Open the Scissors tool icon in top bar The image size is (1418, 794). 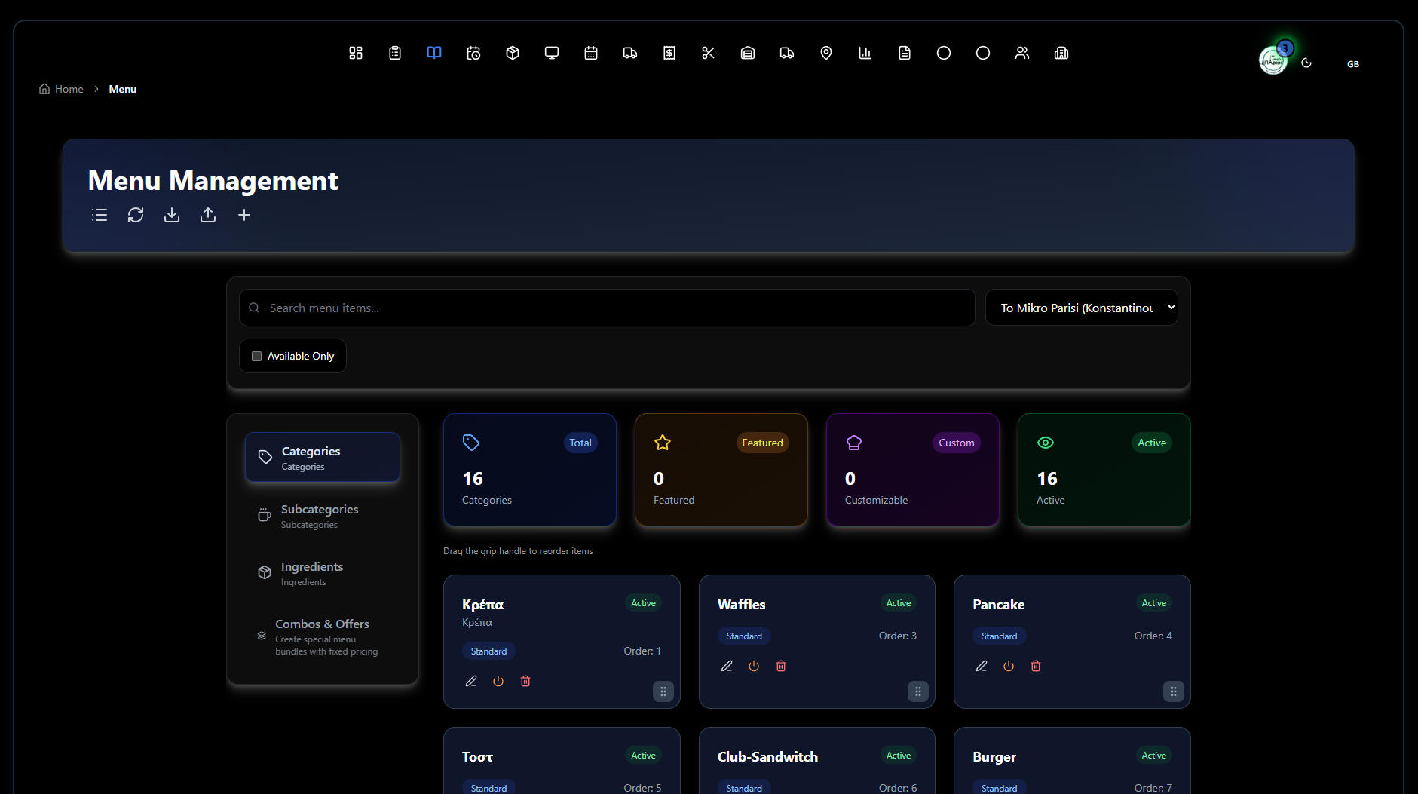[708, 53]
